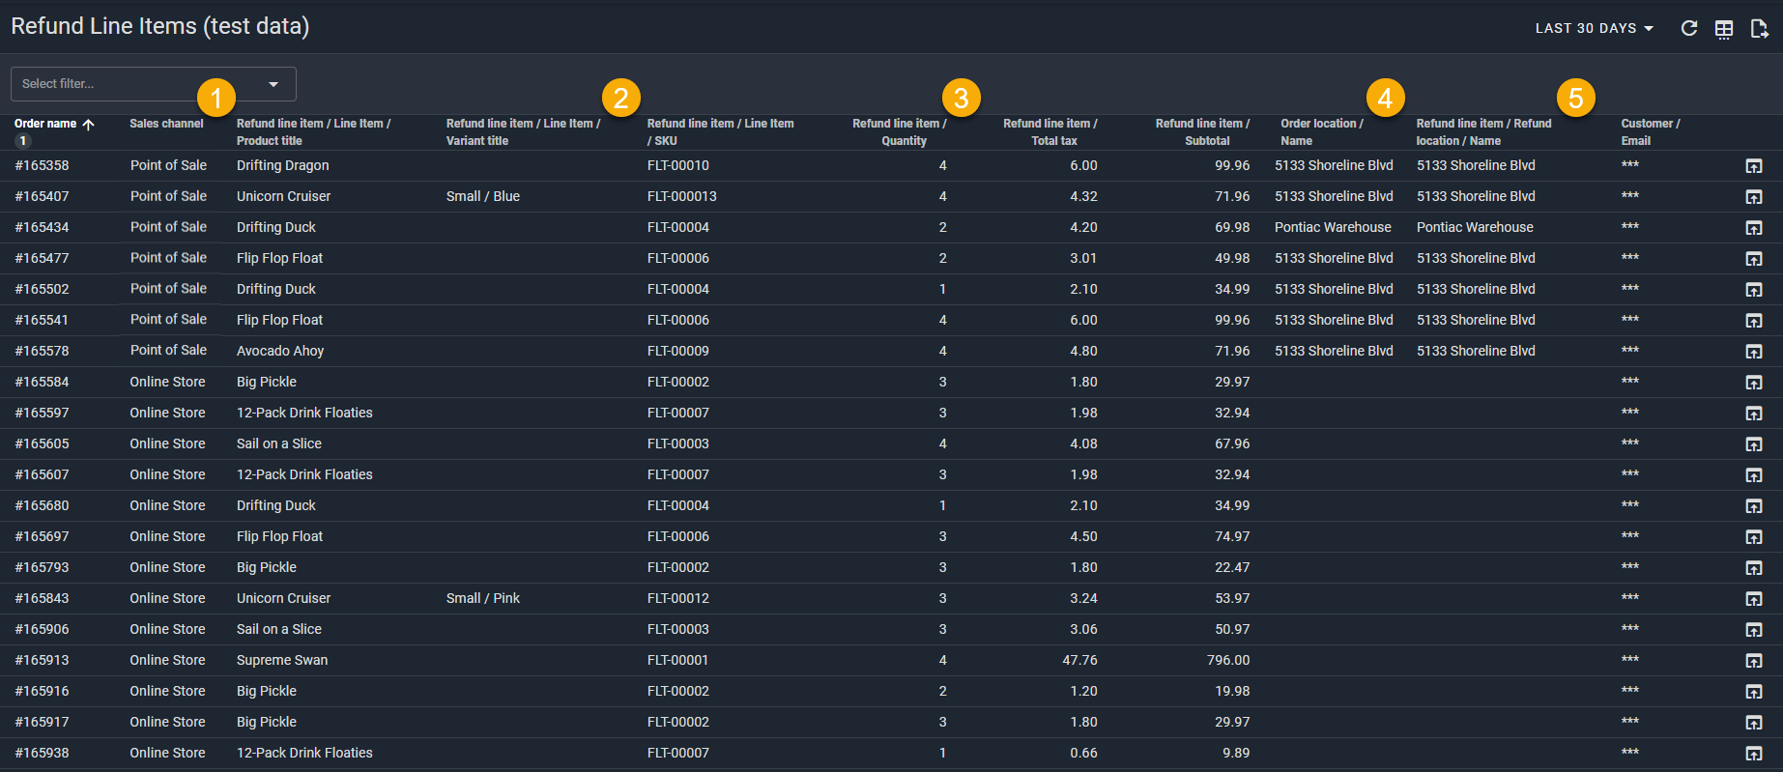The width and height of the screenshot is (1783, 772).
Task: Open order #165434 via row icon
Action: [1753, 228]
